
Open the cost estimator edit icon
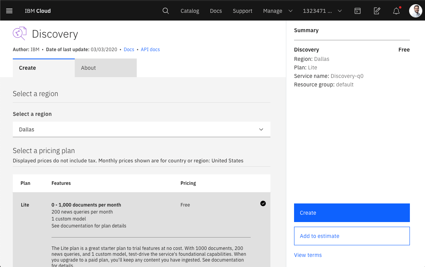coord(377,11)
